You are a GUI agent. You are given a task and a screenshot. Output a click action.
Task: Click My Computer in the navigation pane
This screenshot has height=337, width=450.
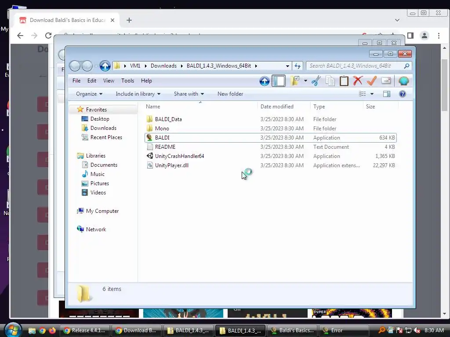pyautogui.click(x=102, y=211)
